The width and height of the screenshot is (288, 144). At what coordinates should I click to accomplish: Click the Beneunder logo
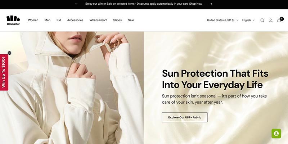tap(13, 20)
